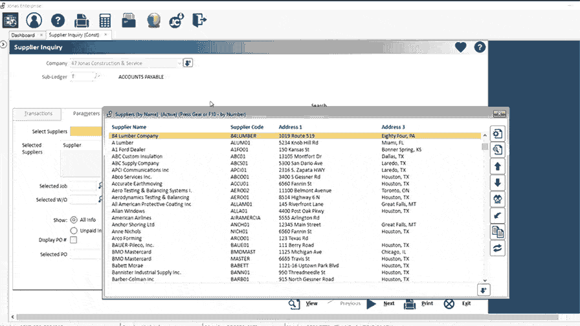Open the calculator tool

(105, 21)
